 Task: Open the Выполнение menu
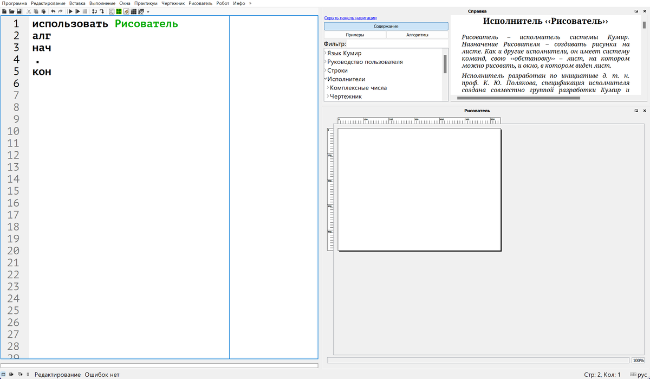(x=102, y=3)
